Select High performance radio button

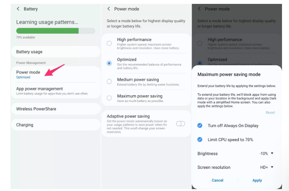[x=109, y=43]
